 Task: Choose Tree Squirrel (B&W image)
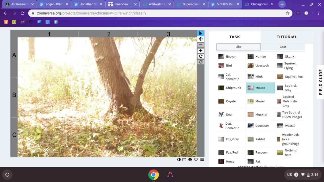point(290,115)
